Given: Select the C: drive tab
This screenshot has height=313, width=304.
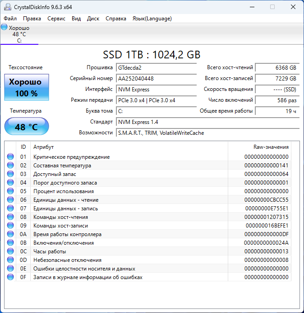Looking at the screenshot, I should click(19, 34).
